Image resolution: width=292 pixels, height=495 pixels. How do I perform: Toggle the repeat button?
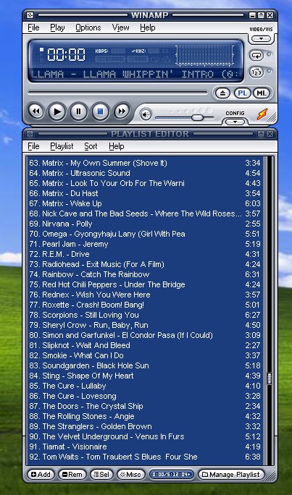tap(256, 55)
